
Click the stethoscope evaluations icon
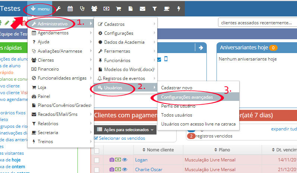[82, 9]
